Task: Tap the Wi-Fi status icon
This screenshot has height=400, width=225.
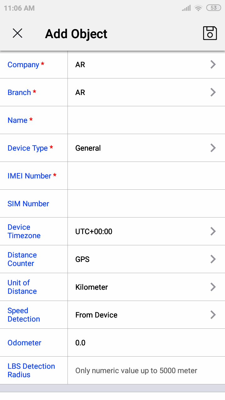Action: tap(198, 8)
